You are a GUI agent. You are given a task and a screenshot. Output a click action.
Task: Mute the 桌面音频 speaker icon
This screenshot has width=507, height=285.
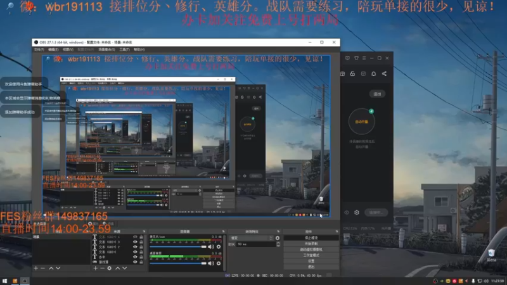click(211, 263)
